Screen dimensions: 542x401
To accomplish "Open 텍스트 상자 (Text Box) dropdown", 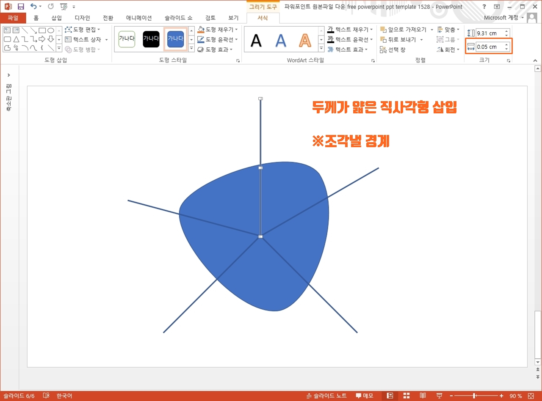I will 86,39.
